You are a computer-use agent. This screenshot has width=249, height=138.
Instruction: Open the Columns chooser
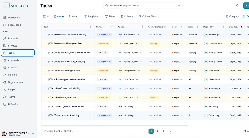[127, 17]
